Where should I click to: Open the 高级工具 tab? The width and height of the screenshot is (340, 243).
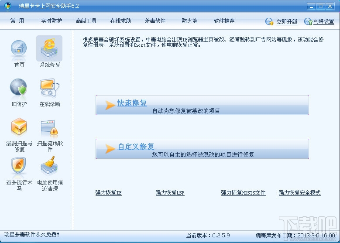[86, 21]
